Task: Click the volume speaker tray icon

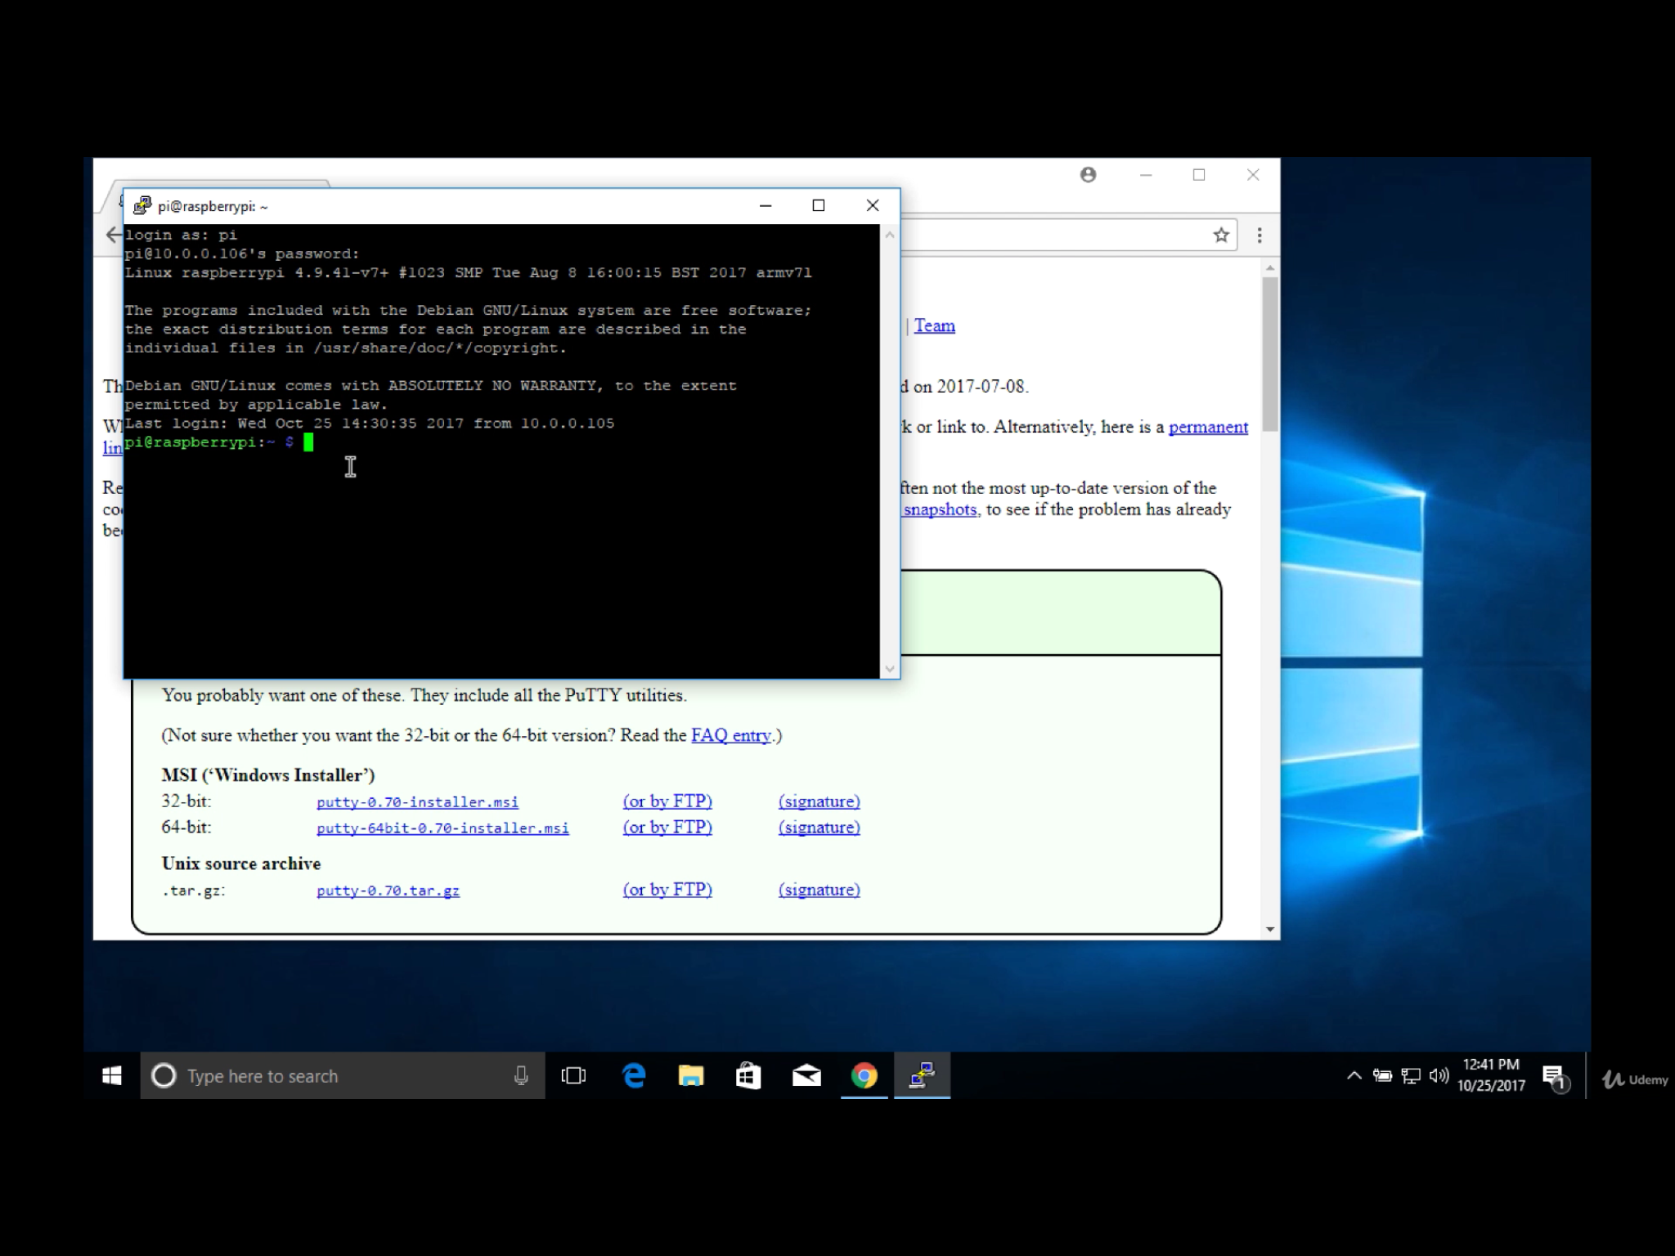Action: 1439,1076
